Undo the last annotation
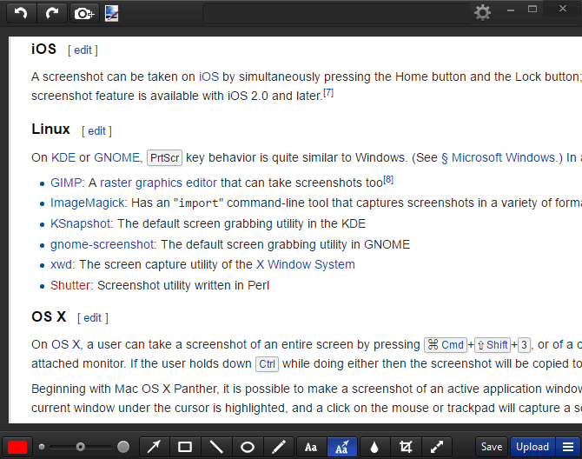The width and height of the screenshot is (582, 459). (x=21, y=14)
